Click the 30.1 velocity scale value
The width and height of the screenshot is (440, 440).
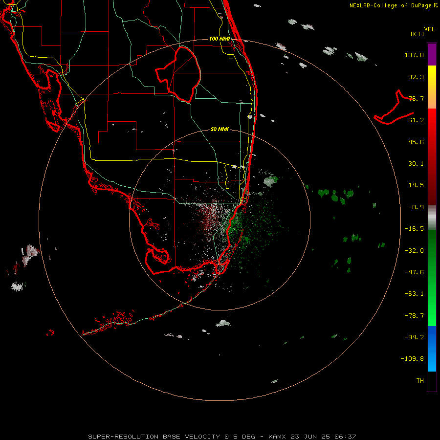pos(416,164)
